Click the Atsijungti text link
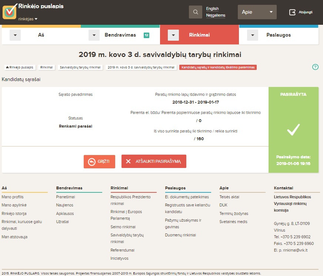The width and height of the screenshot is (323, 276). point(306,12)
